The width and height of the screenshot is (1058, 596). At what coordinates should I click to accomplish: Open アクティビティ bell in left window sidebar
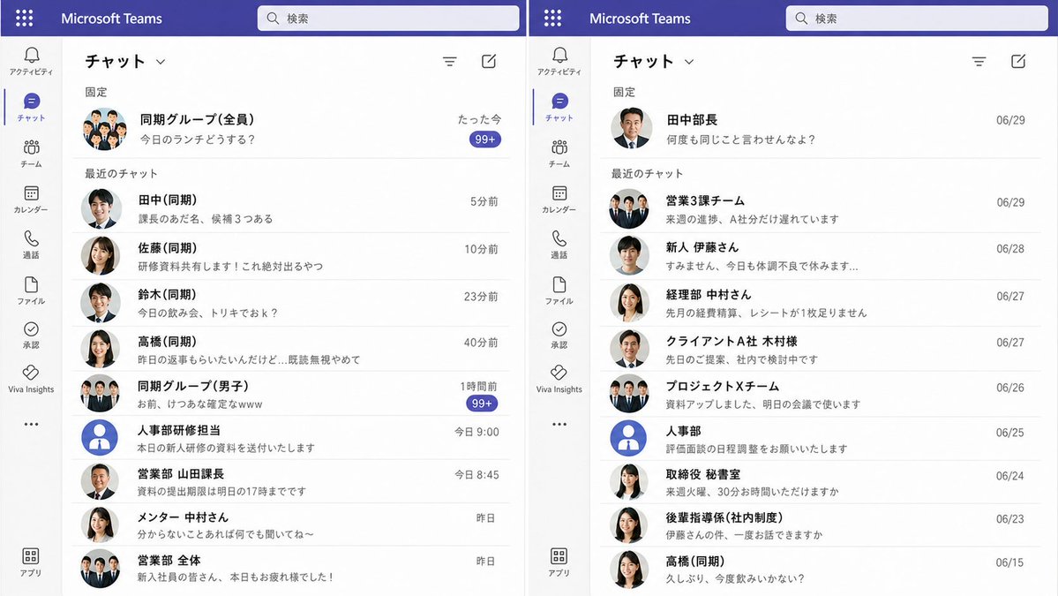click(x=31, y=61)
